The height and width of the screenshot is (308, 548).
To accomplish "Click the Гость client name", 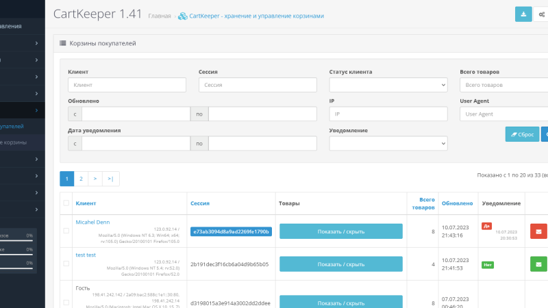I will coord(83,288).
